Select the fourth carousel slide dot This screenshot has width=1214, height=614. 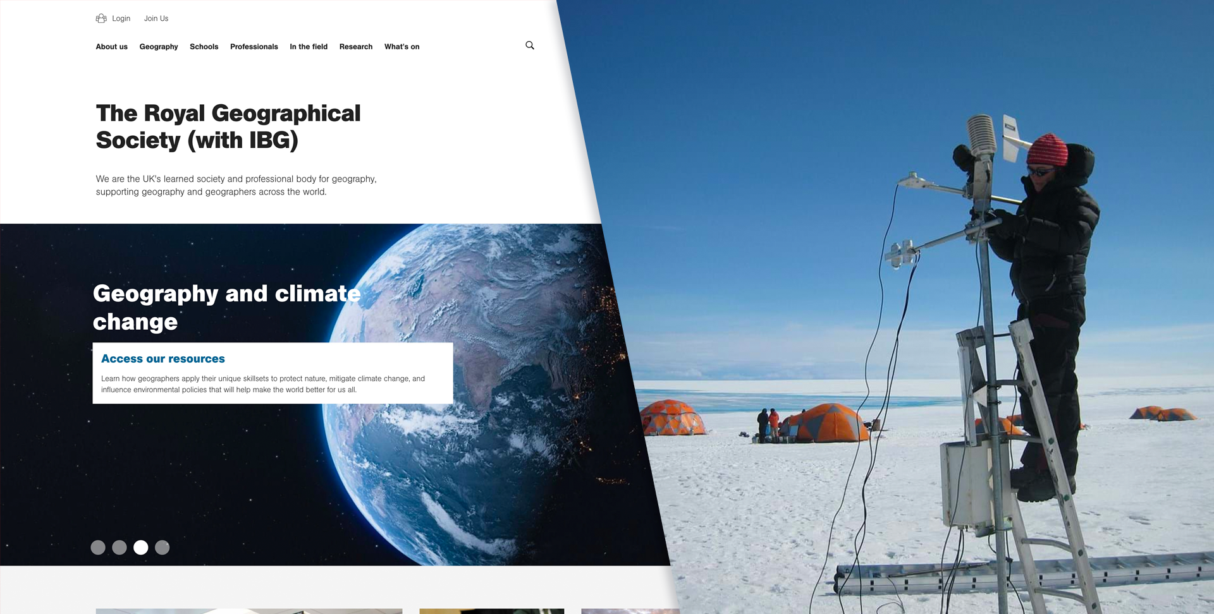click(x=162, y=548)
